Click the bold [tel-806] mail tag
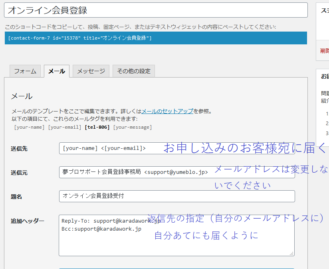Screen dimensions: 329x269 pyautogui.click(x=97, y=127)
